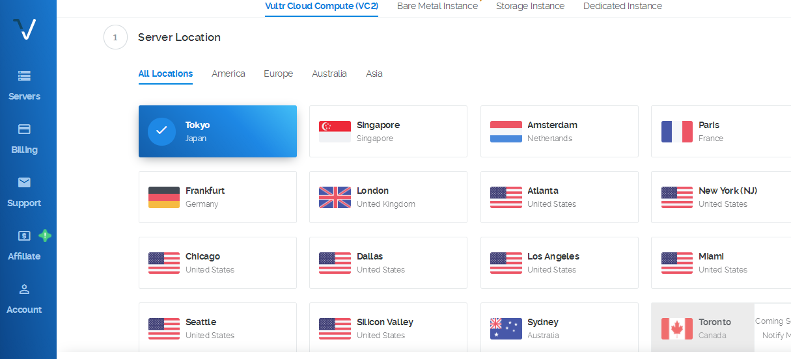Select the All Locations filter tab
The height and width of the screenshot is (359, 791).
[x=165, y=73]
